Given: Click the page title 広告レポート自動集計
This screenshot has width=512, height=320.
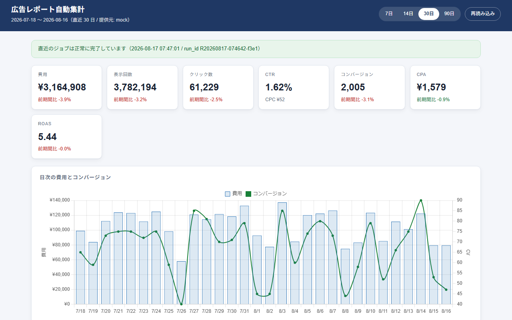Looking at the screenshot, I should tap(48, 10).
